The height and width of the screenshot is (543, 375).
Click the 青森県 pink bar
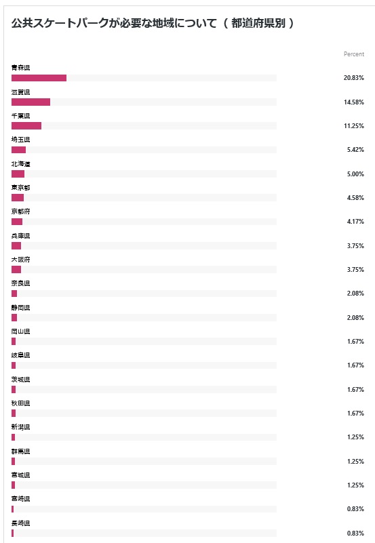tap(39, 78)
